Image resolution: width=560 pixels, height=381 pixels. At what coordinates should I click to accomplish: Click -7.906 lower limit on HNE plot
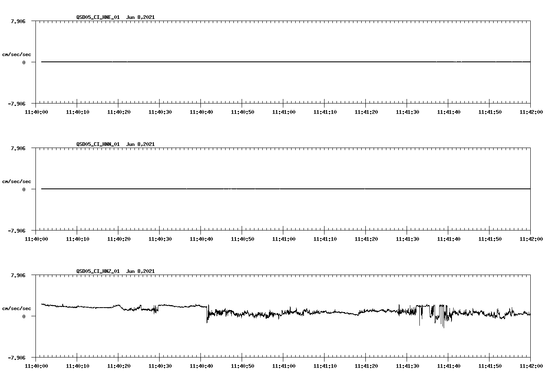coord(17,103)
